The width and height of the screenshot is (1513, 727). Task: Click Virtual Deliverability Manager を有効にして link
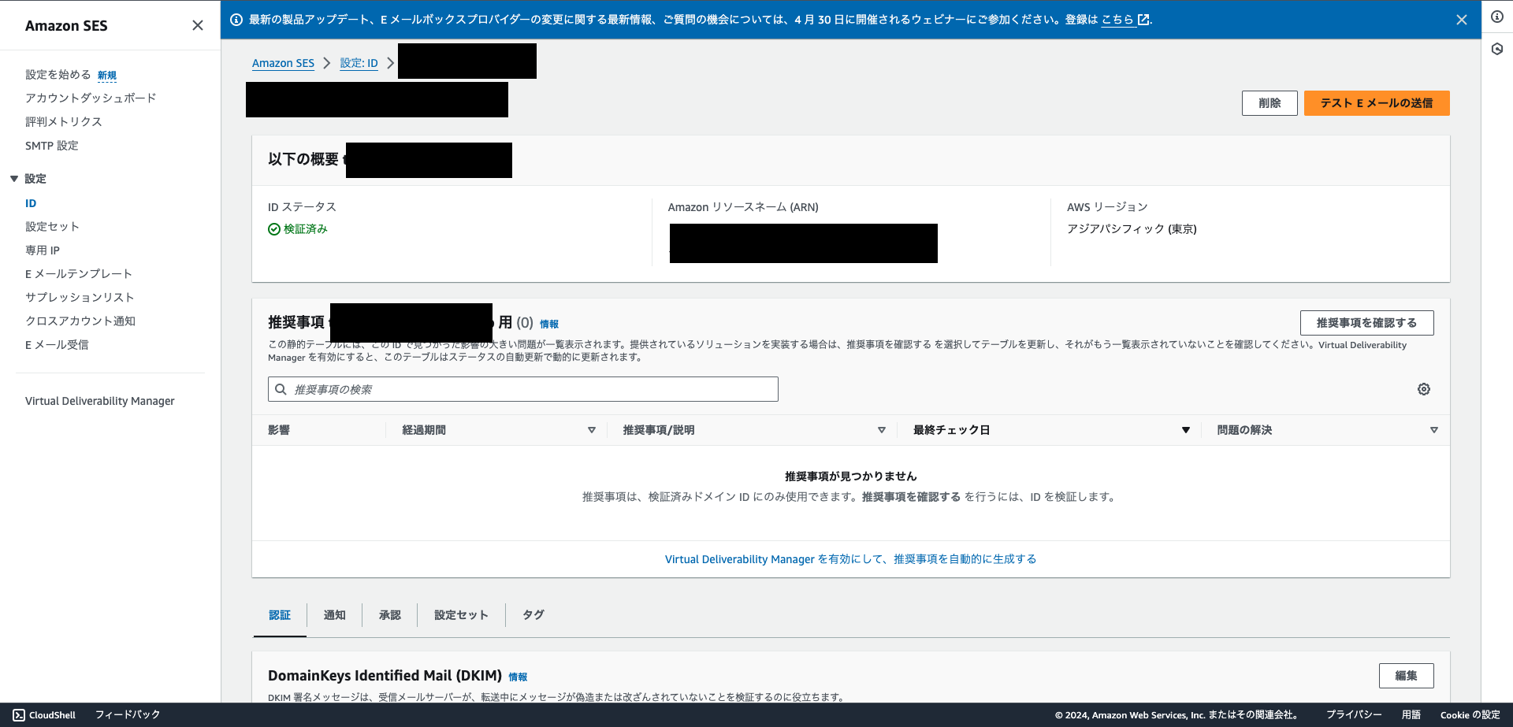tap(850, 559)
